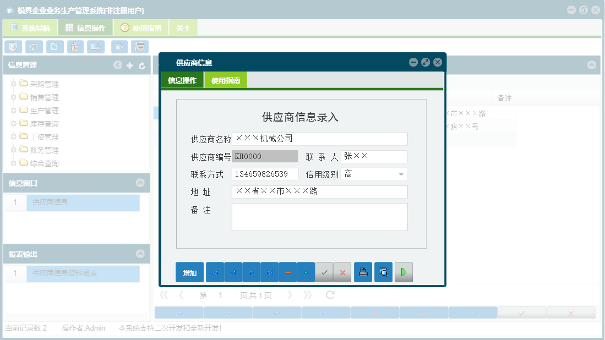The image size is (605, 340).
Task: Close the 供应商信息 dialog
Action: click(x=438, y=63)
